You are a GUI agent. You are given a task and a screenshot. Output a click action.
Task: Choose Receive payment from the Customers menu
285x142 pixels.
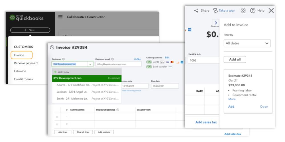26,63
